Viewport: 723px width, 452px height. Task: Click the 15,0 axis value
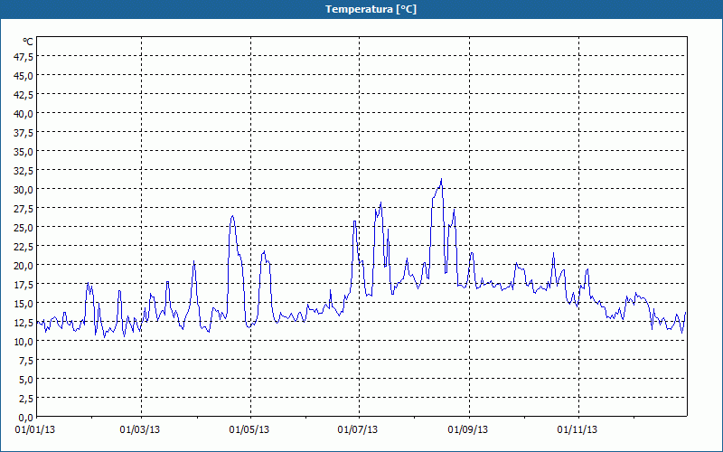pos(24,304)
